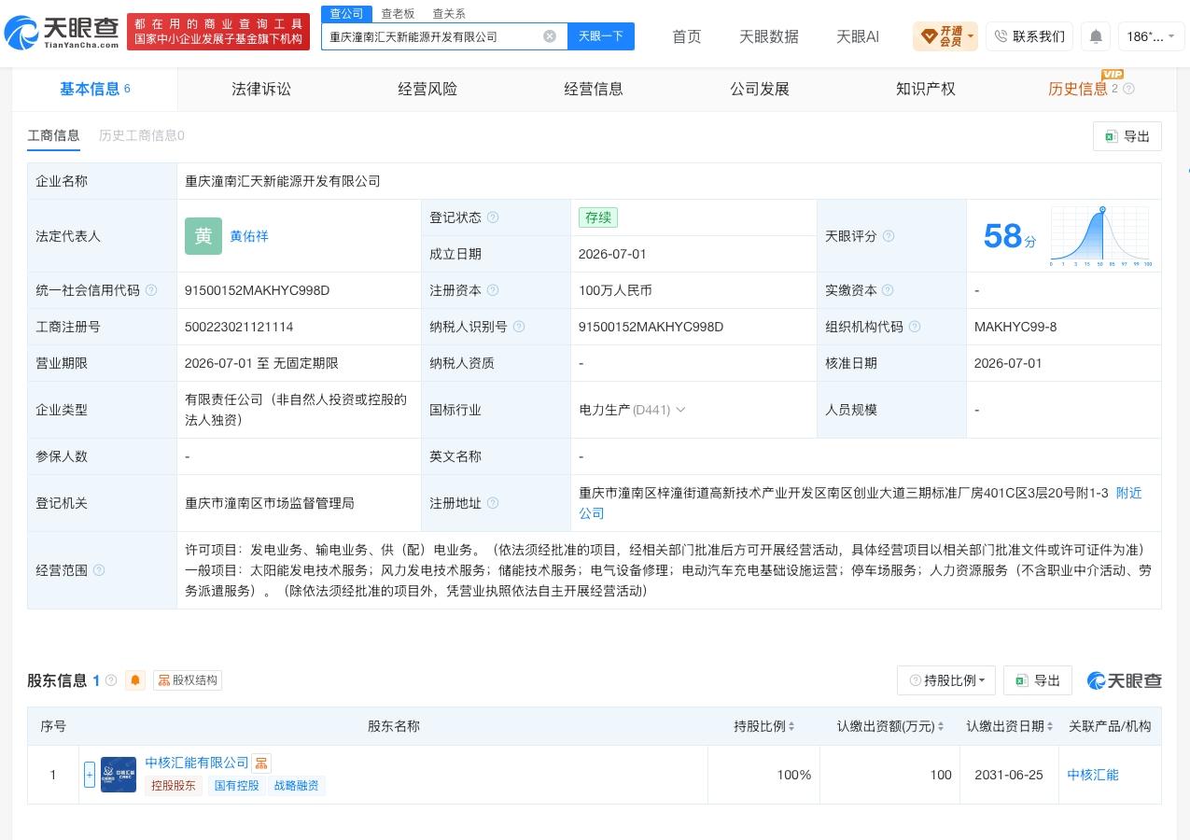The image size is (1190, 840).
Task: Click the structure icon after 中核汇能有限公司
Action: [261, 763]
